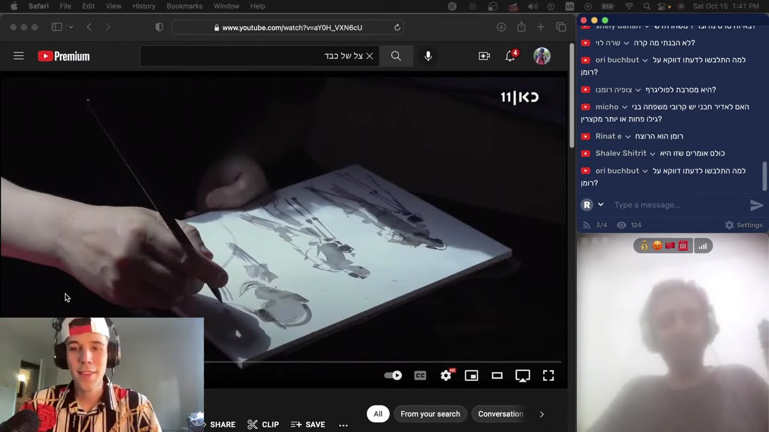Open the File menu
The image size is (769, 432).
(x=65, y=6)
